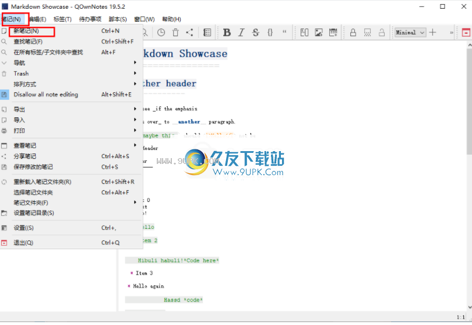Viewport: 472px width, 325px height.
Task: Select 分享笔记 menu entry
Action: pos(71,156)
